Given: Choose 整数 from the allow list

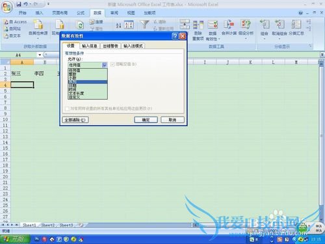Looking at the screenshot, I should pos(88,74).
